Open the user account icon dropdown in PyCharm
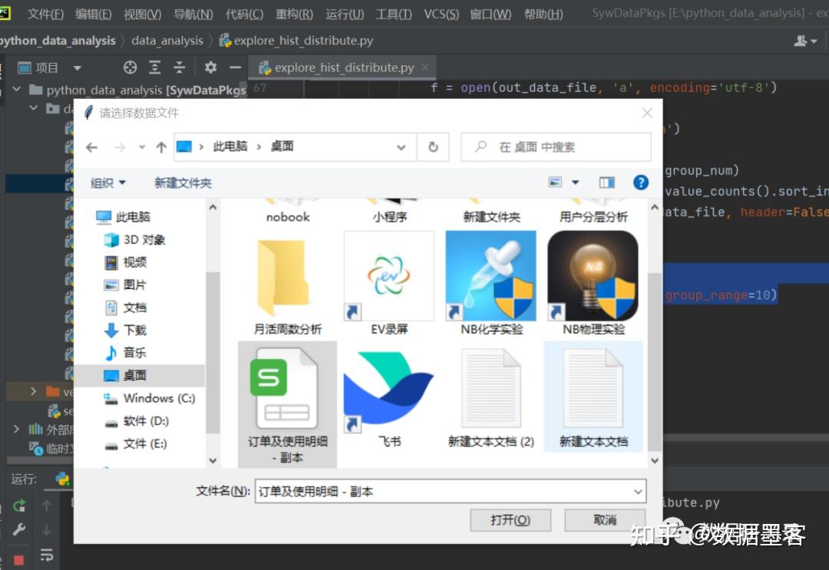The width and height of the screenshot is (829, 570). [x=804, y=41]
